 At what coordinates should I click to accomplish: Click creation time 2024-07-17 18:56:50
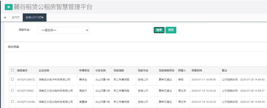[204, 80]
